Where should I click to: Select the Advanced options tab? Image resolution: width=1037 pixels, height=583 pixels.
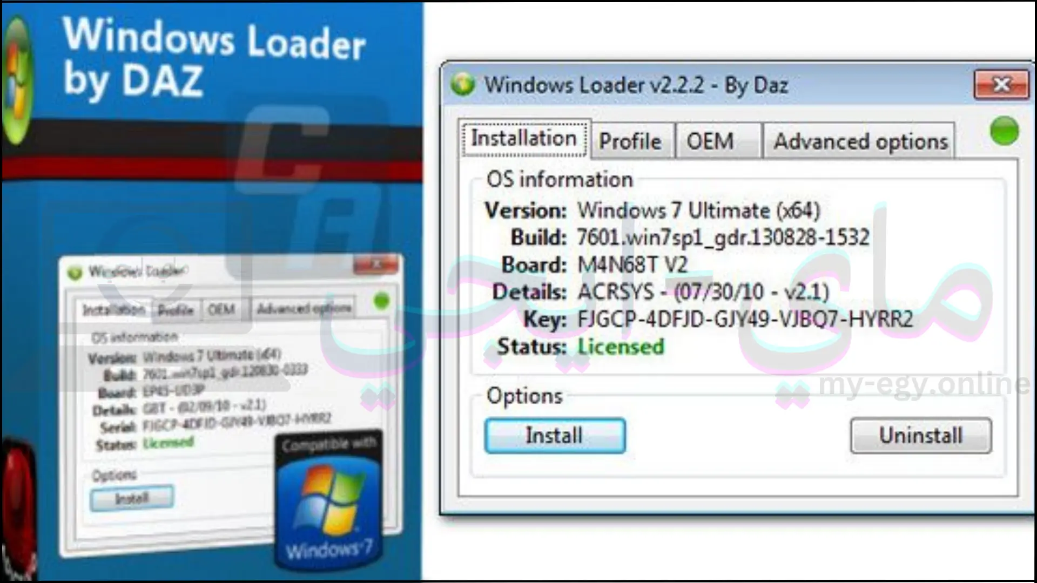click(859, 141)
